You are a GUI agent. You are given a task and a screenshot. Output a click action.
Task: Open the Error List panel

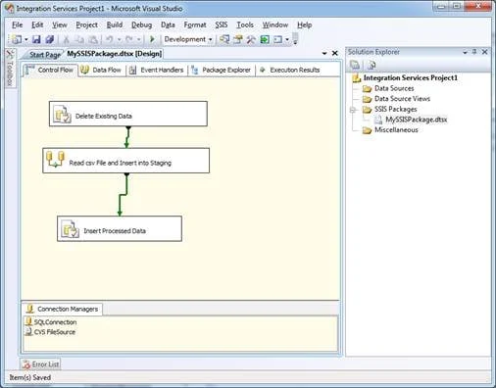[x=40, y=364]
